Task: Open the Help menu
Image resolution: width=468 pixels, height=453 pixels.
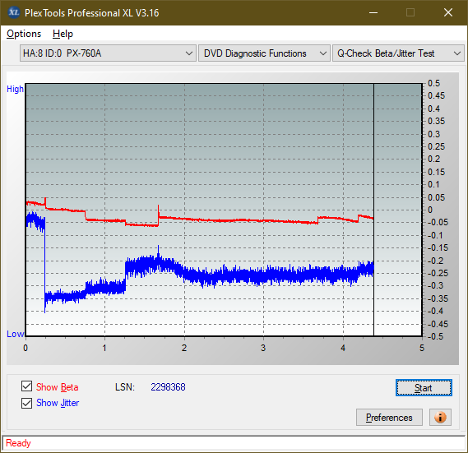Action: click(63, 34)
